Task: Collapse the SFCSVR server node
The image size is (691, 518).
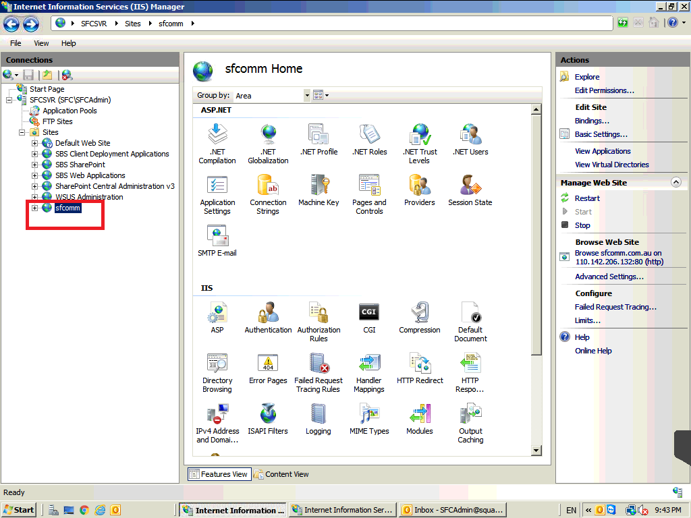Action: [x=9, y=100]
